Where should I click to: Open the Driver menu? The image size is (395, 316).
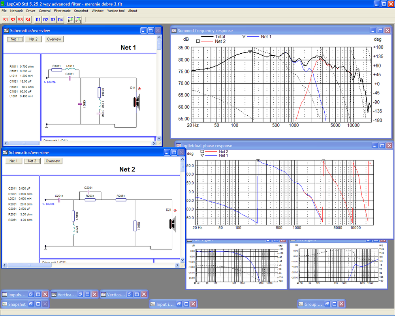(31, 11)
